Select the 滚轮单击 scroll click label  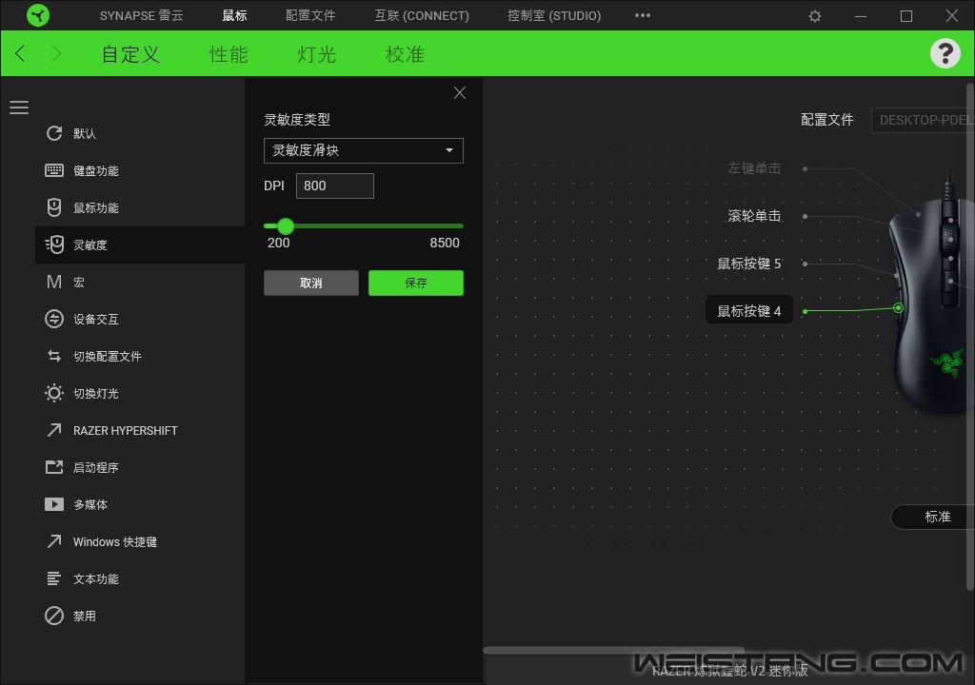click(754, 216)
